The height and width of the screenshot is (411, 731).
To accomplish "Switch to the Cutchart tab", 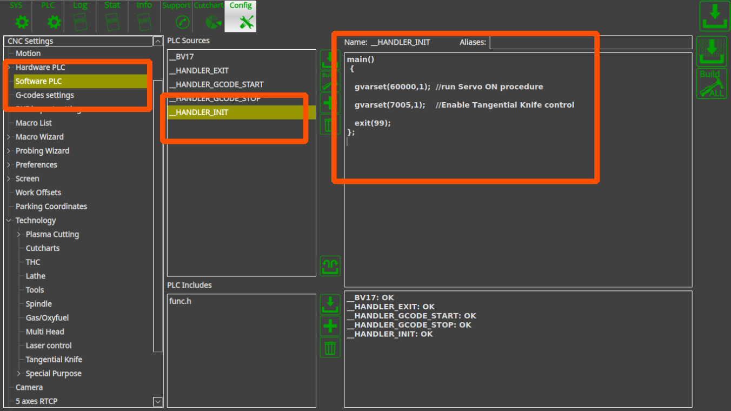I will coord(208,16).
